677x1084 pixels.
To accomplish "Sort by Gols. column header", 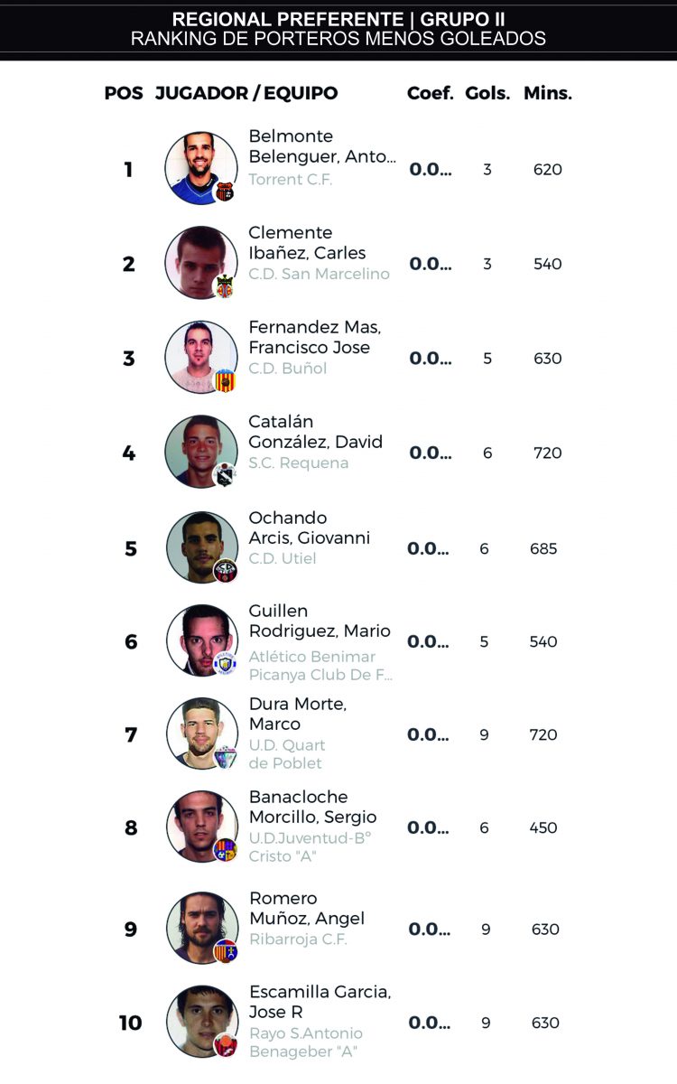I will [487, 93].
